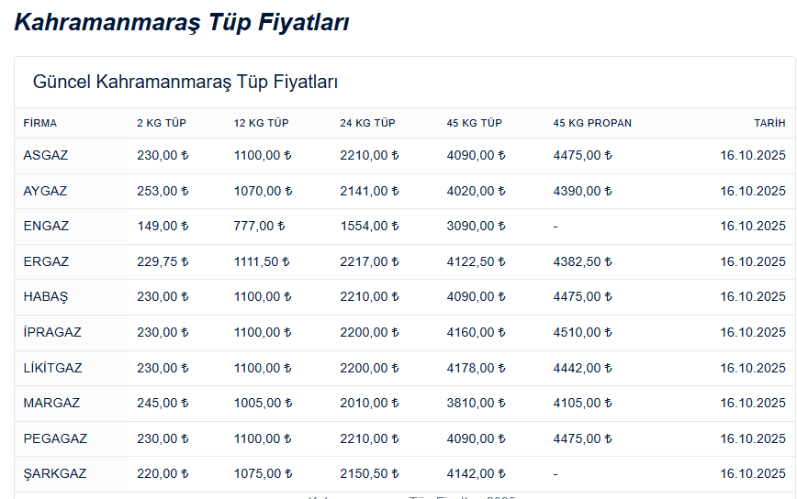Click MARGAZ 24 KG price 2010,00

(369, 403)
